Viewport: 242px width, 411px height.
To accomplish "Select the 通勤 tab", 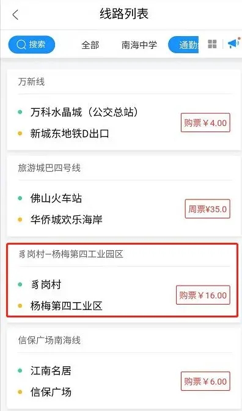I will [183, 45].
